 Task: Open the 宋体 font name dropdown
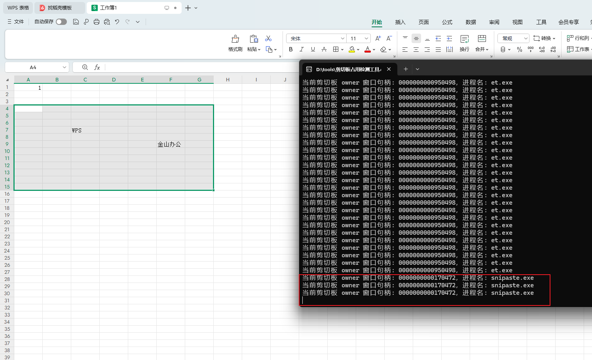coord(343,38)
